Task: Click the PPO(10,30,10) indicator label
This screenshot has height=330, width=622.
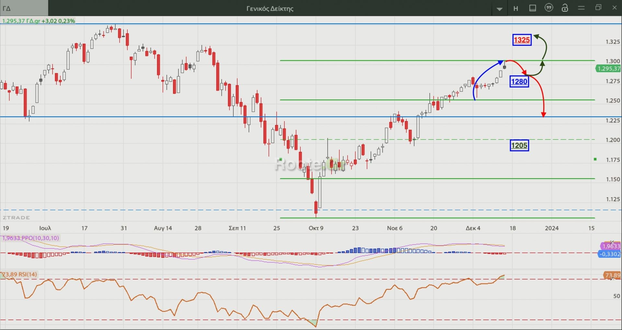Action: pyautogui.click(x=31, y=238)
